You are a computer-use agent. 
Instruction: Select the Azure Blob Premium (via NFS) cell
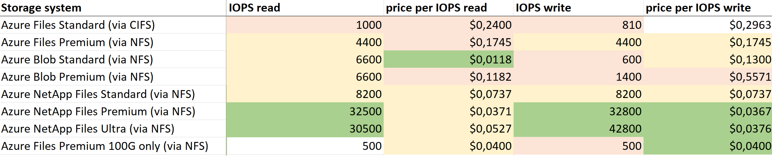point(113,77)
